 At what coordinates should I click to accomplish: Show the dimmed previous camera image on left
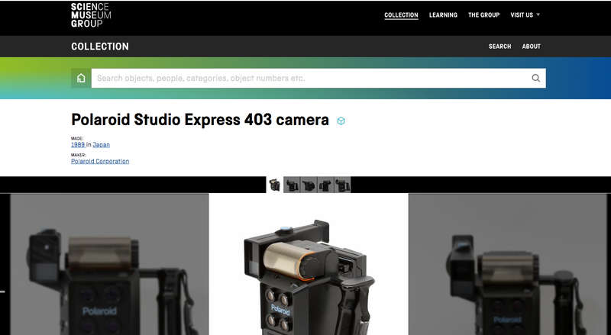(109, 265)
